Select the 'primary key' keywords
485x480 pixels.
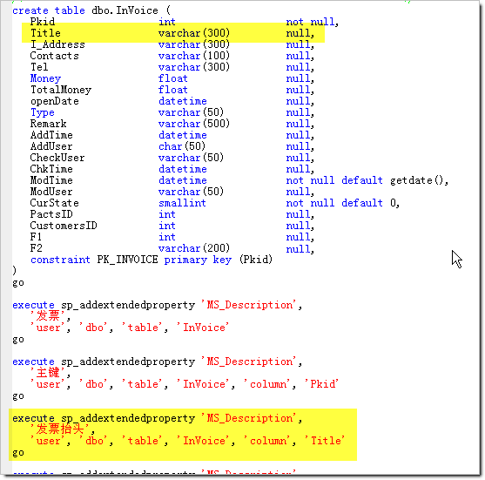198,260
